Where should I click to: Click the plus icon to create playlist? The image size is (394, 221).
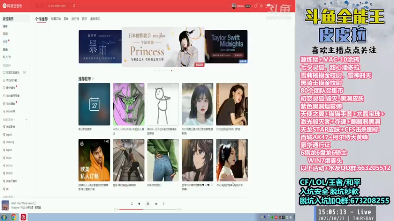click(26, 120)
